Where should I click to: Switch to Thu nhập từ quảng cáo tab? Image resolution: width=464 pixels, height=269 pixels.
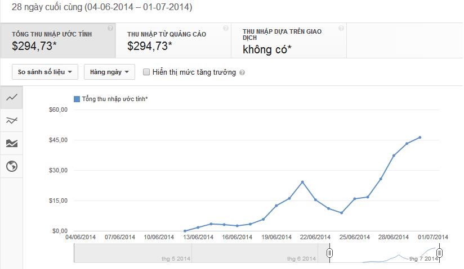coord(173,40)
